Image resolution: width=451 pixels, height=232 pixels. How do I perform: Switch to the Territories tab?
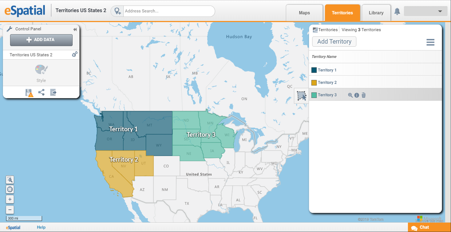342,13
